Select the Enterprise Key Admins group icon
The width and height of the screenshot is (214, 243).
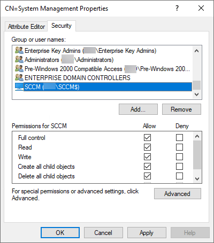[19, 51]
